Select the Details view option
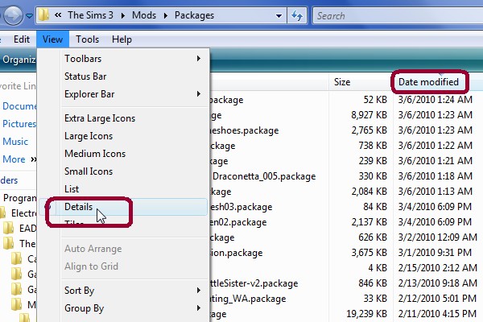 (x=78, y=207)
